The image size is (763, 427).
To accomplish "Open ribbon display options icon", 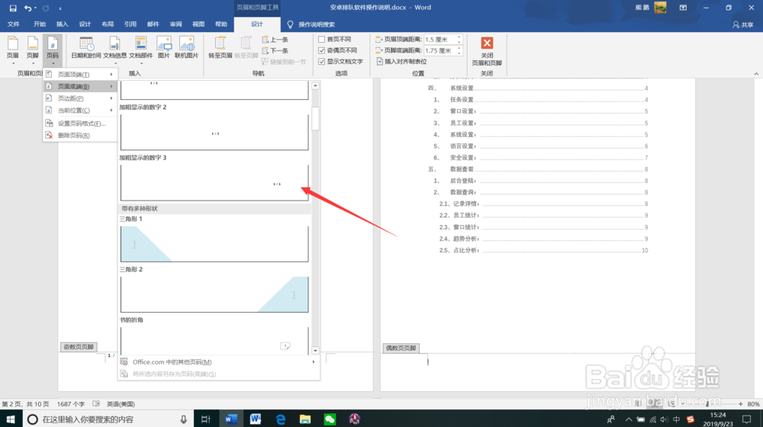I will [683, 8].
